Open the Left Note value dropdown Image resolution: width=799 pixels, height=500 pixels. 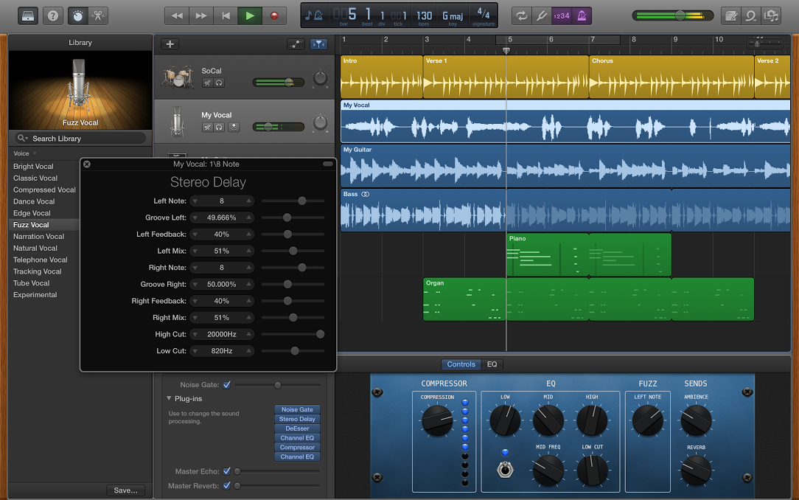(x=222, y=201)
